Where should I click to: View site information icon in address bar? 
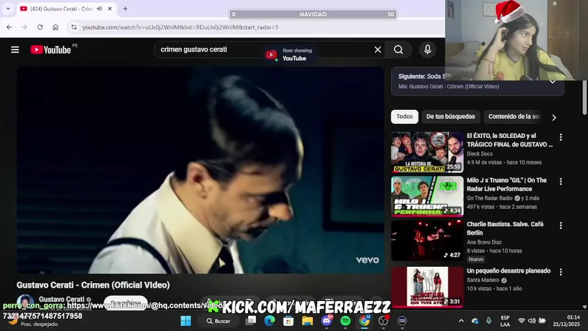tap(74, 27)
